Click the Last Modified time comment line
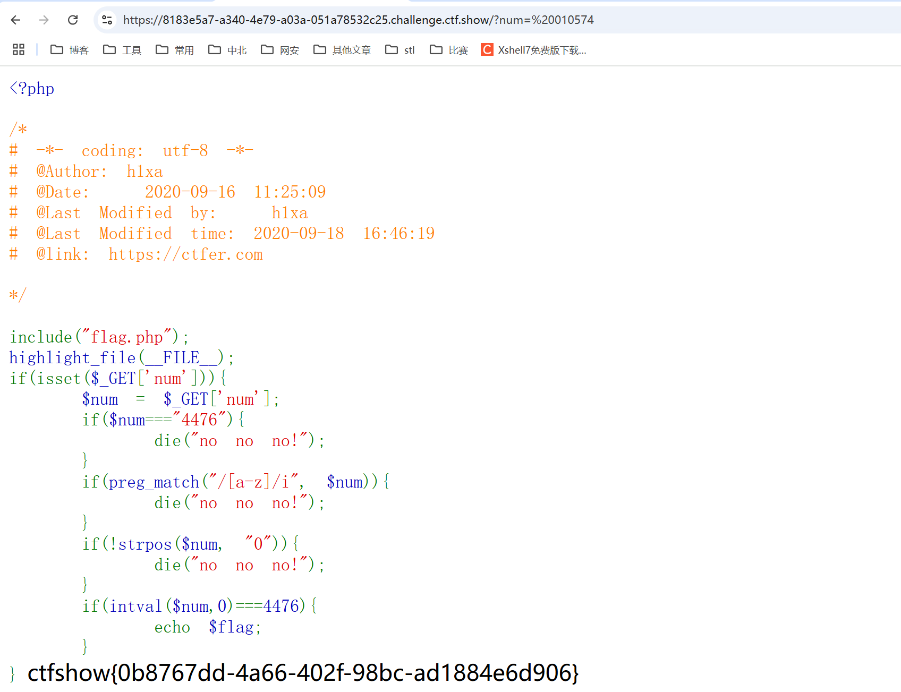 (222, 234)
